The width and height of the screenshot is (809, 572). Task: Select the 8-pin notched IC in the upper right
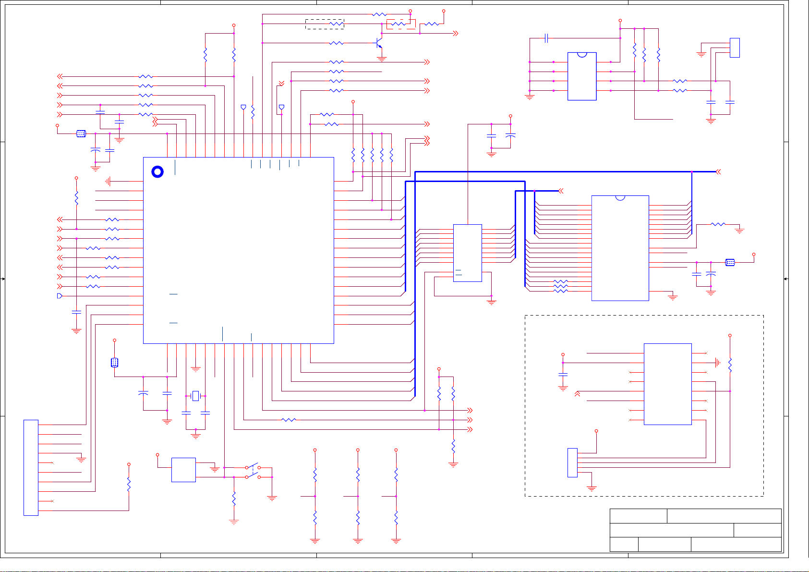(582, 76)
